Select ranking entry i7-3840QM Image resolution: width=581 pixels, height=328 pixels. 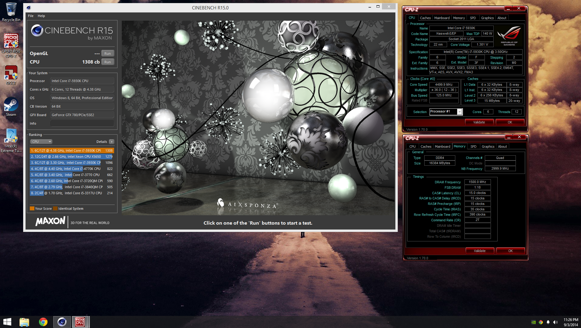72,187
